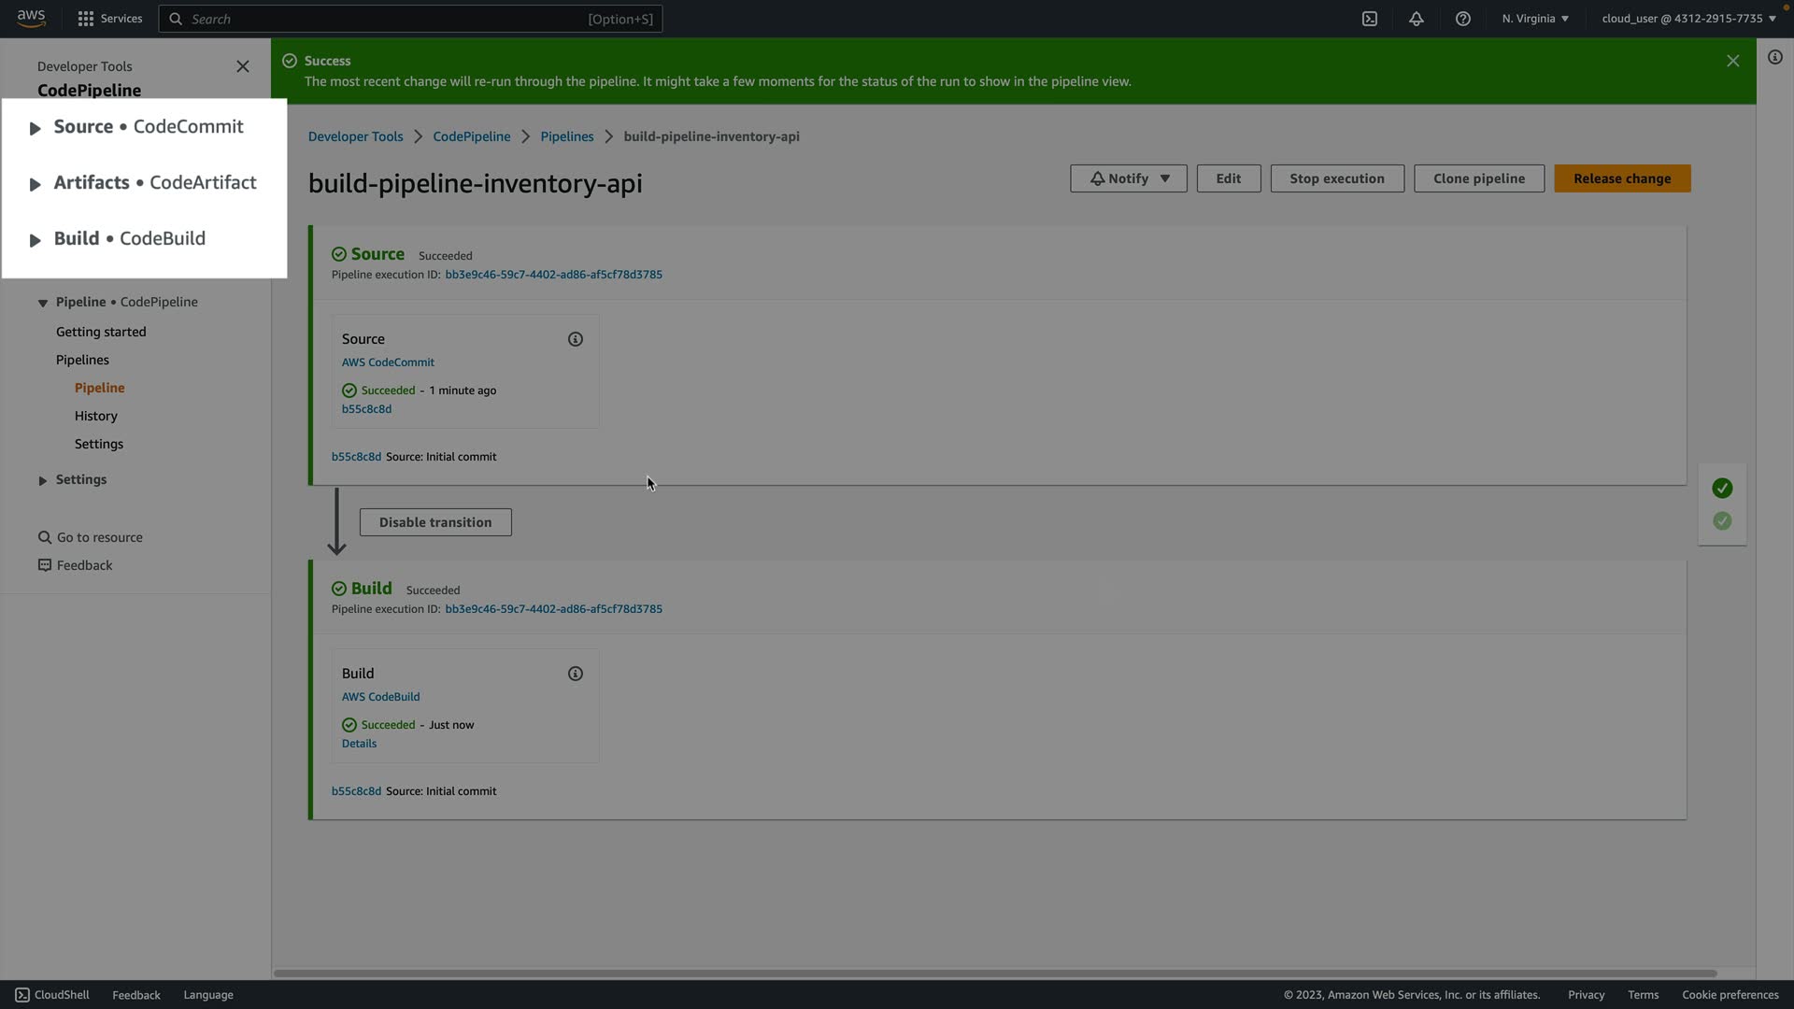Screen dimensions: 1794x1009
Task: Open the AWS CodeBuild link in Build card
Action: click(380, 697)
